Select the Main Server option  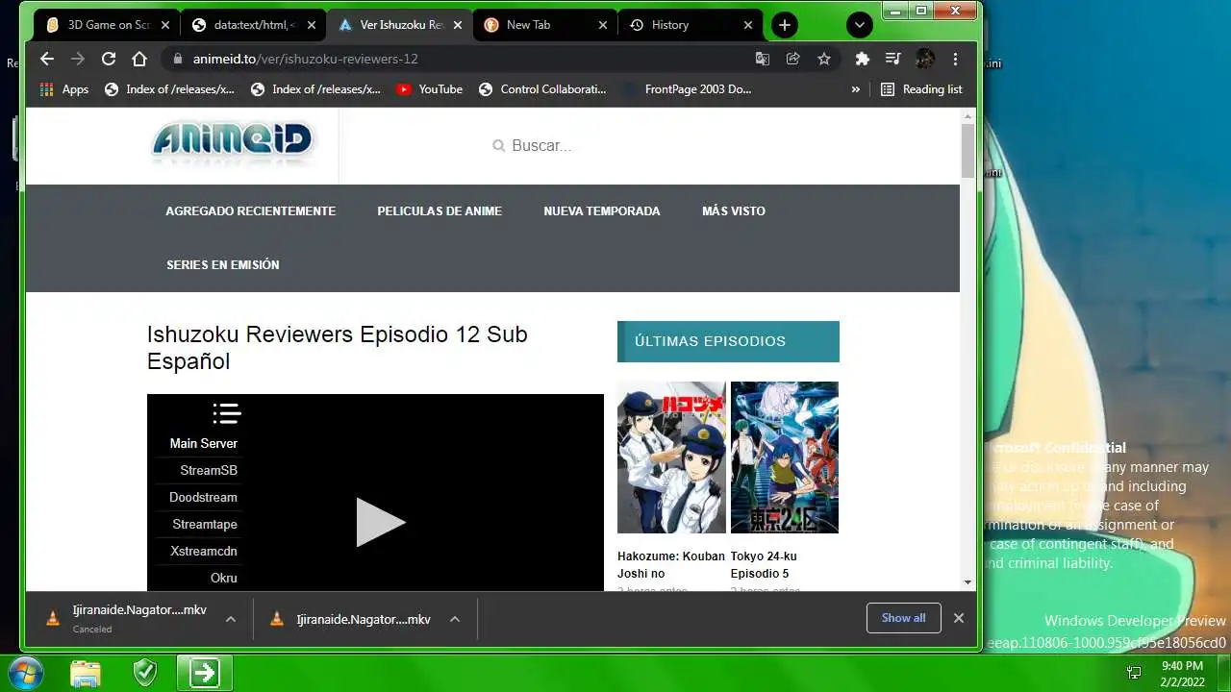pos(204,443)
